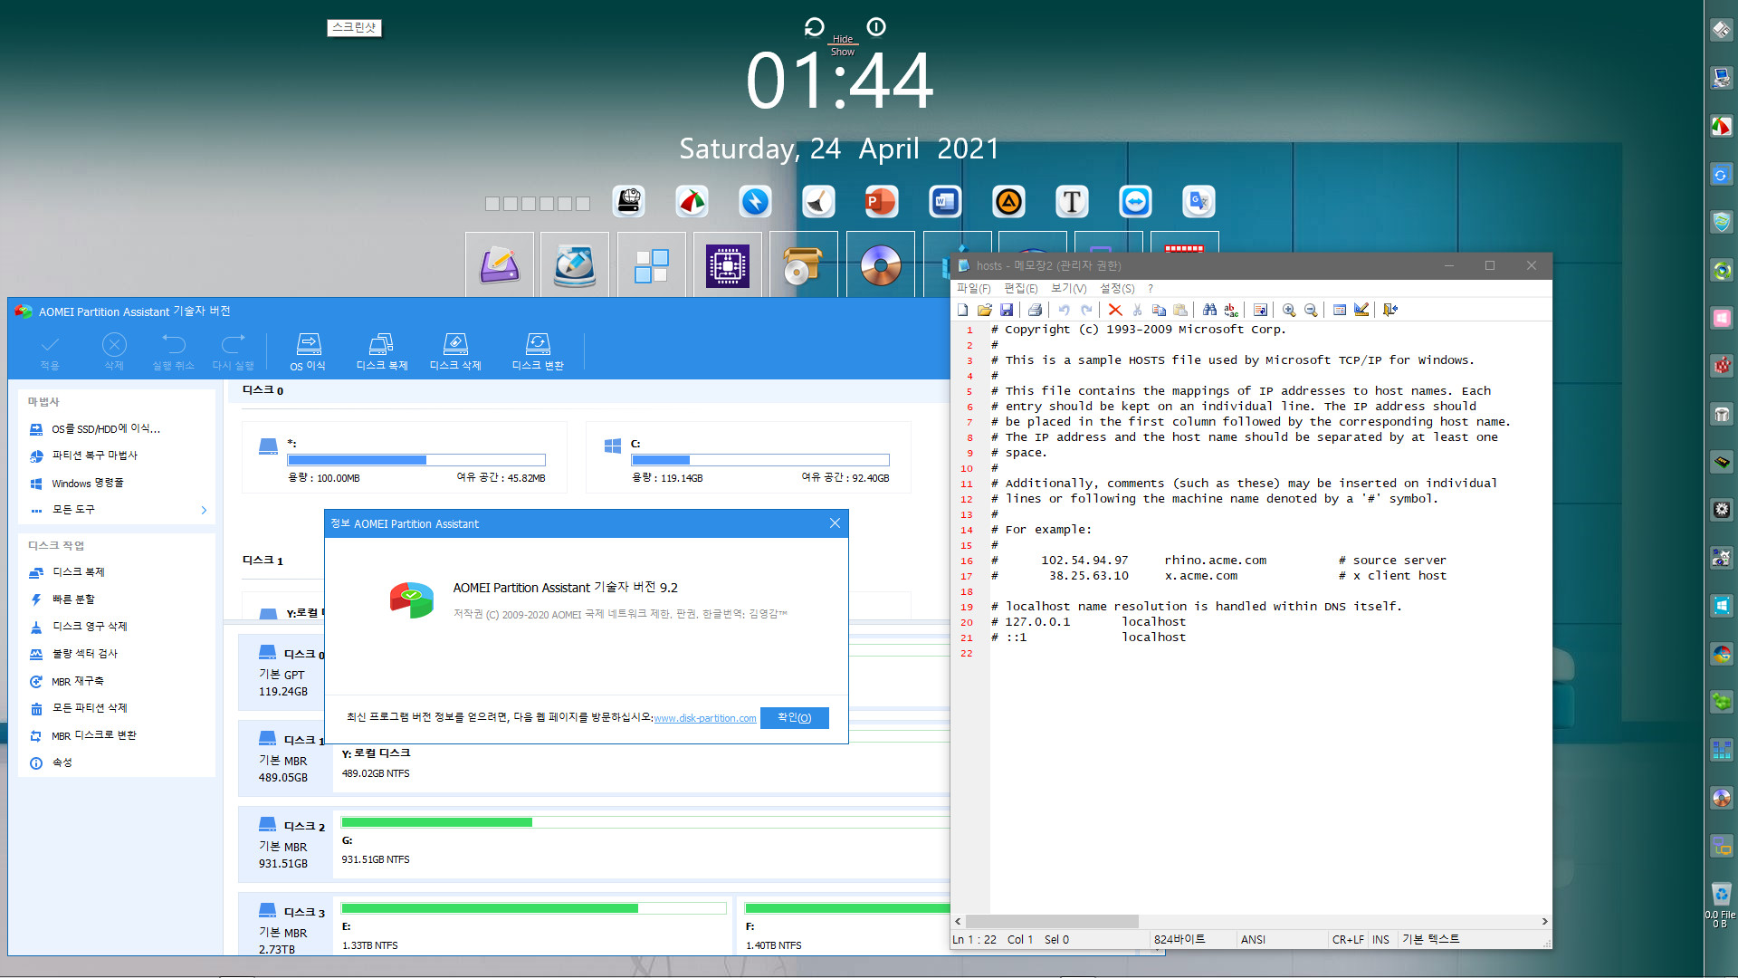
Task: Click the red X delete icon in Notepad2
Action: 1115,310
